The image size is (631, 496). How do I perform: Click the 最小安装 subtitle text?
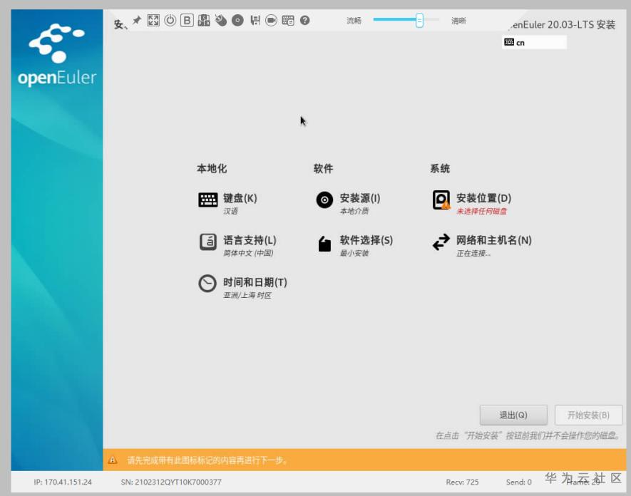click(354, 254)
